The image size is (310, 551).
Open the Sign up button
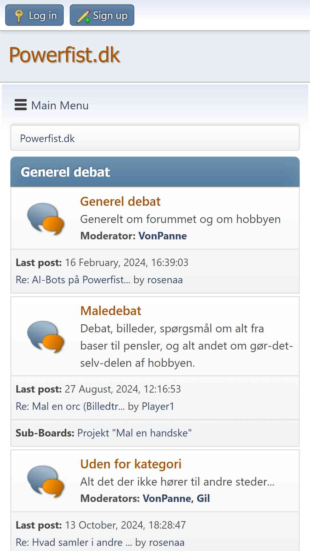coord(102,15)
